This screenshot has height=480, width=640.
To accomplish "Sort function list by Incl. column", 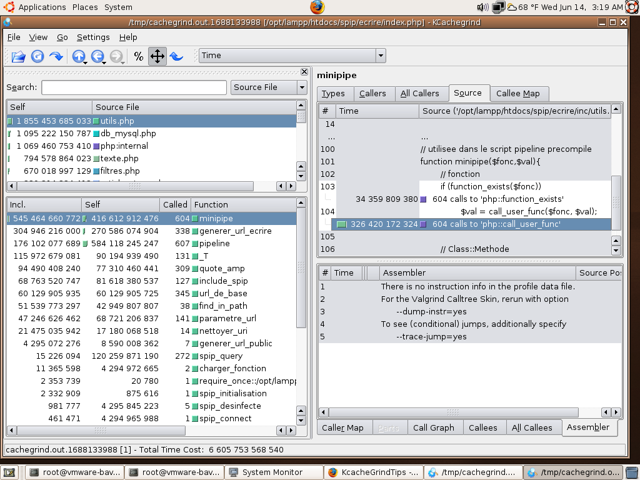I will [x=44, y=205].
